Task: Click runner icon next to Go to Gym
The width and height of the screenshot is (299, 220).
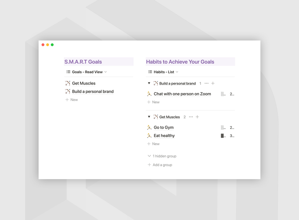Action: 149,127
